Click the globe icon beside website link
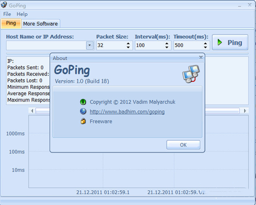 [83, 112]
